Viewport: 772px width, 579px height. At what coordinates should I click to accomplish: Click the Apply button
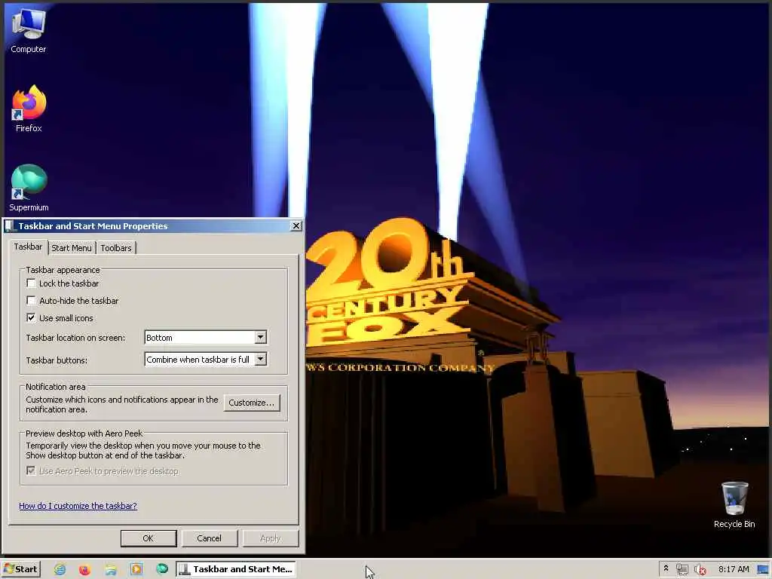tap(271, 538)
